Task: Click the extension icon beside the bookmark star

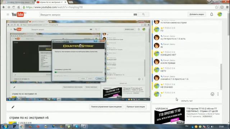Action: pyautogui.click(x=222, y=7)
